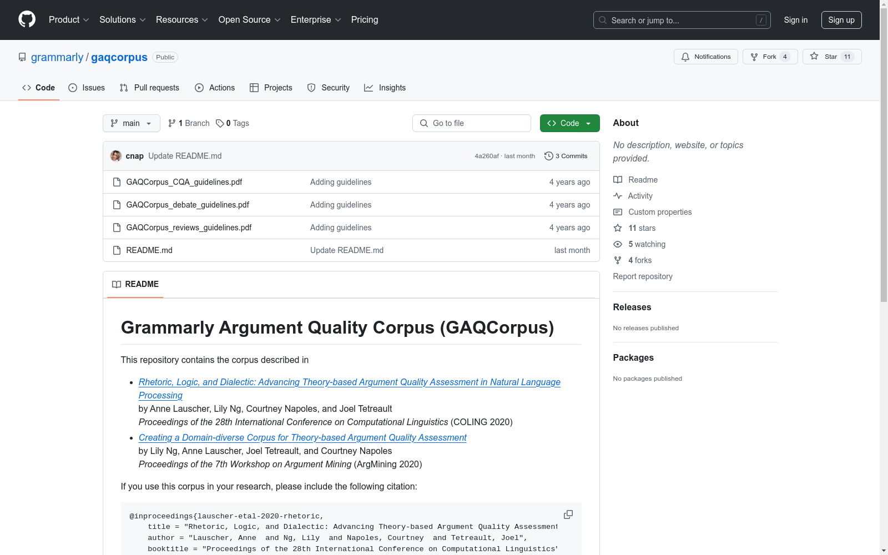This screenshot has height=555, width=888.
Task: Switch to the Pull requests tab
Action: tap(149, 88)
